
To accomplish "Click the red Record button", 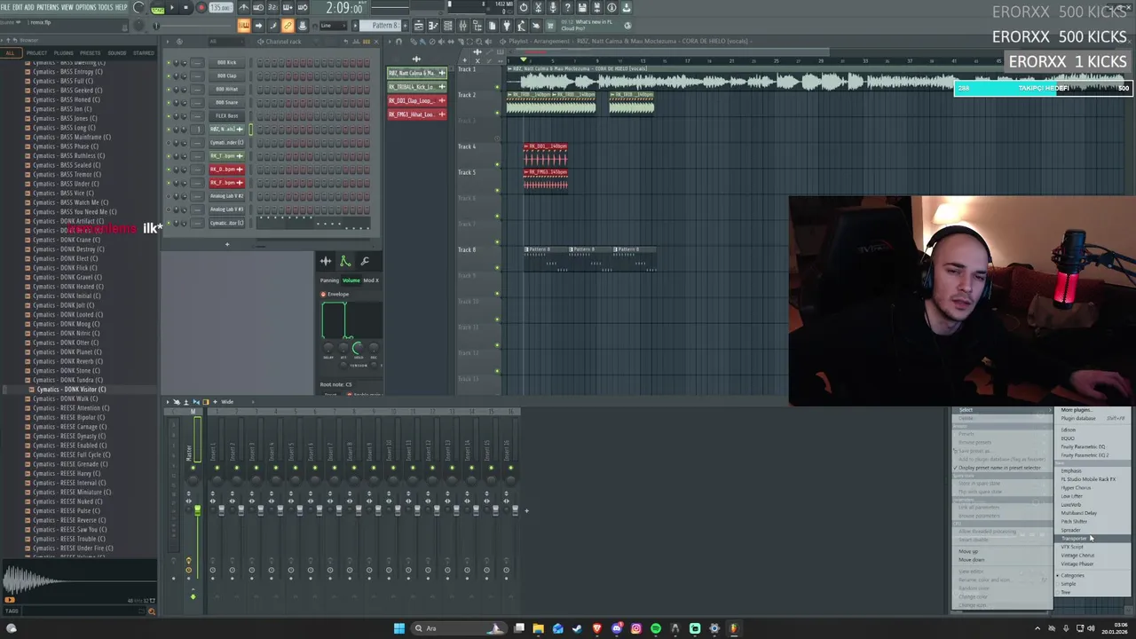I will click(201, 8).
